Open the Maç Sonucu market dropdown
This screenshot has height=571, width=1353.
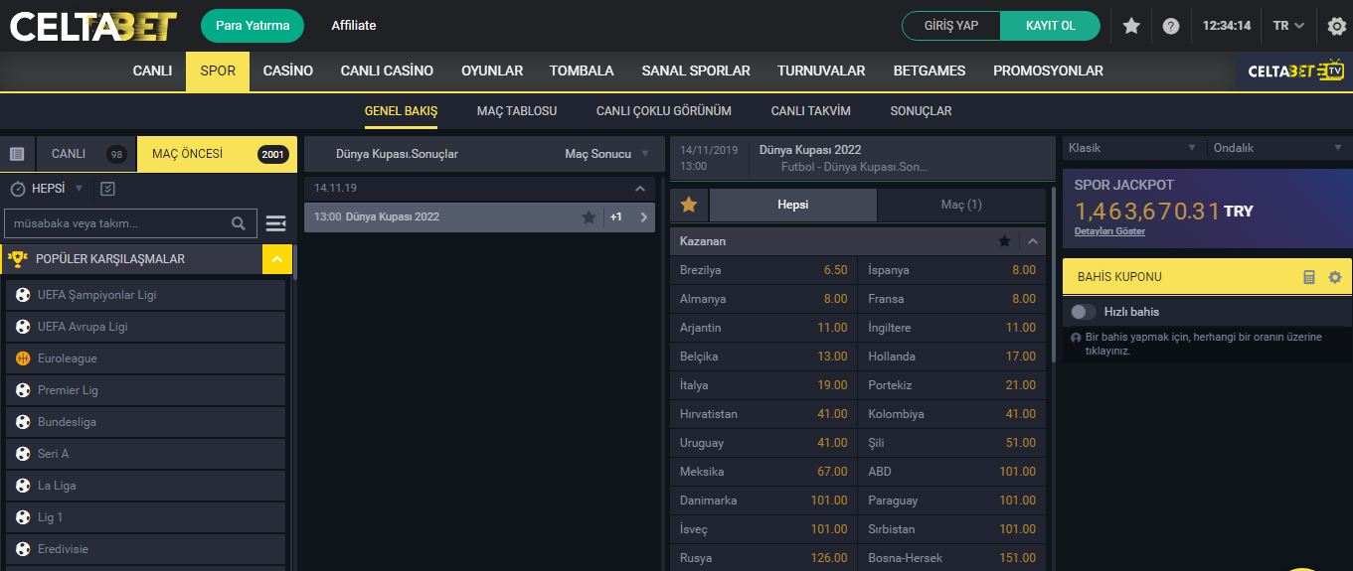click(x=606, y=154)
